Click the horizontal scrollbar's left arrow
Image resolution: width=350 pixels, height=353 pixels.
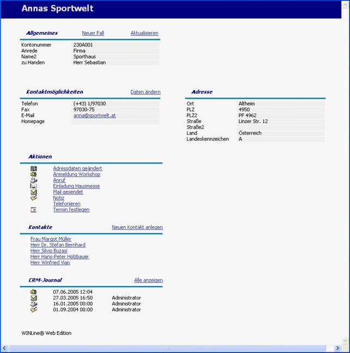point(4,348)
